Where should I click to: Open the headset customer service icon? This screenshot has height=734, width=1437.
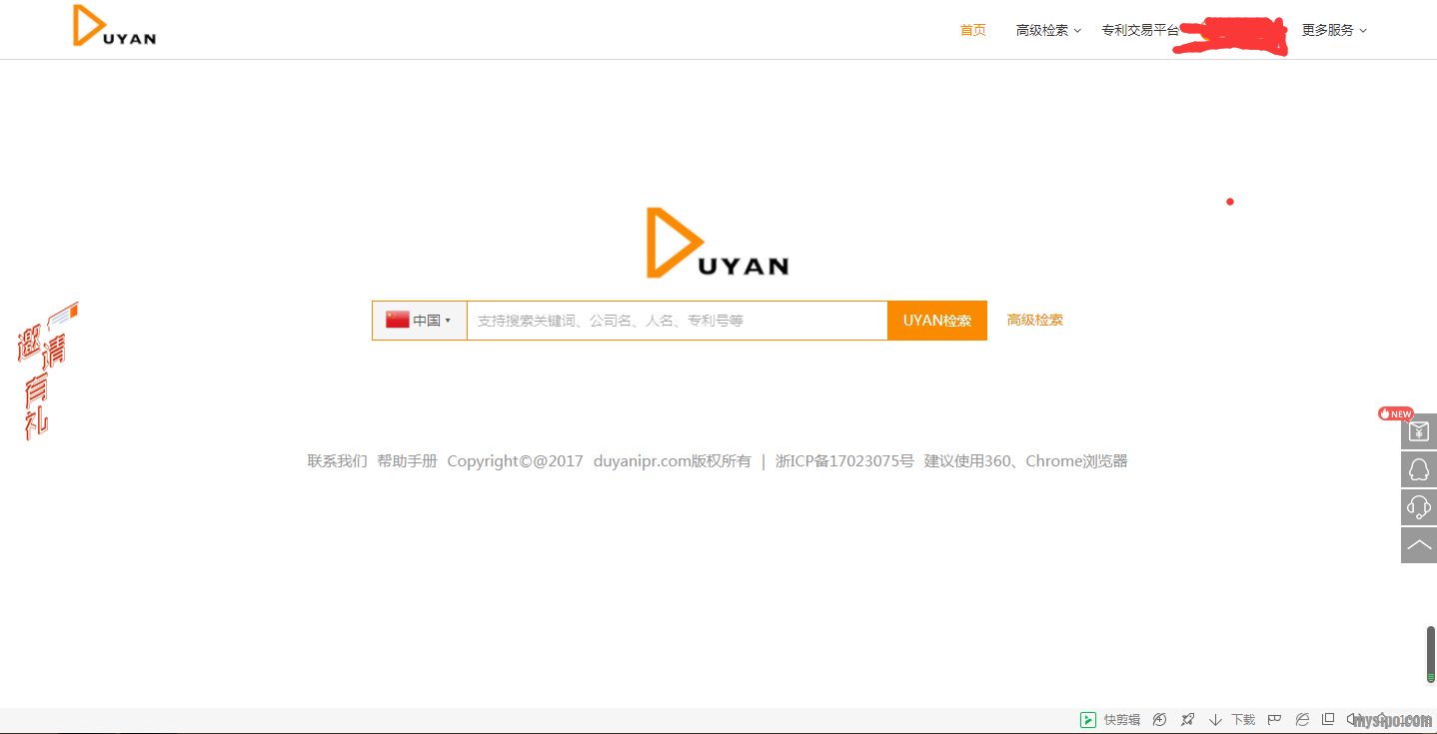click(x=1418, y=507)
